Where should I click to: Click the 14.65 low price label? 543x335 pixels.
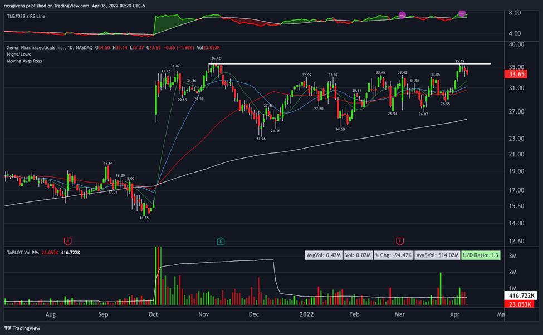coord(144,218)
